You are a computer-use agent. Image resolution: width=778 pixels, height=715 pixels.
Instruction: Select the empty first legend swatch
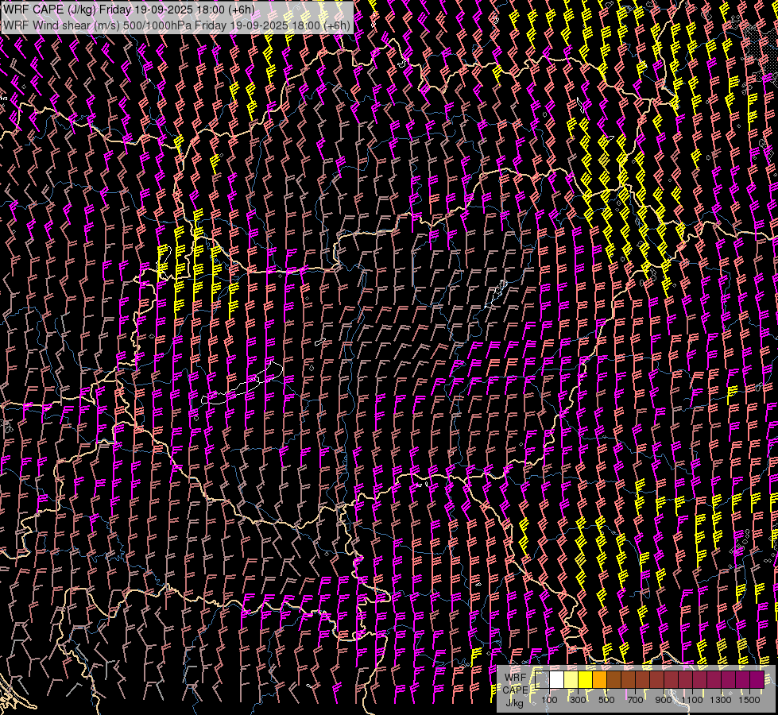point(543,680)
